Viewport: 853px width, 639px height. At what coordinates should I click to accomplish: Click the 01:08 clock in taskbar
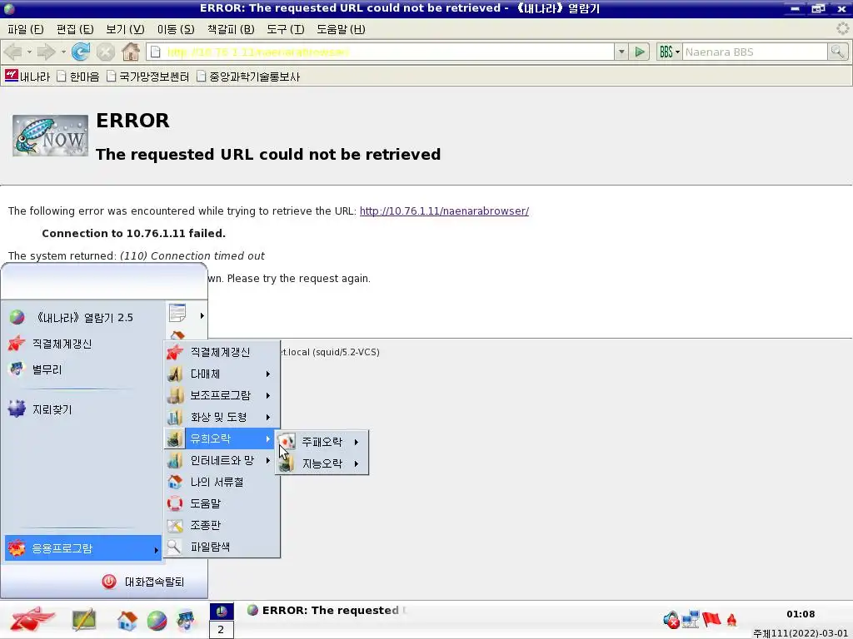tap(801, 614)
